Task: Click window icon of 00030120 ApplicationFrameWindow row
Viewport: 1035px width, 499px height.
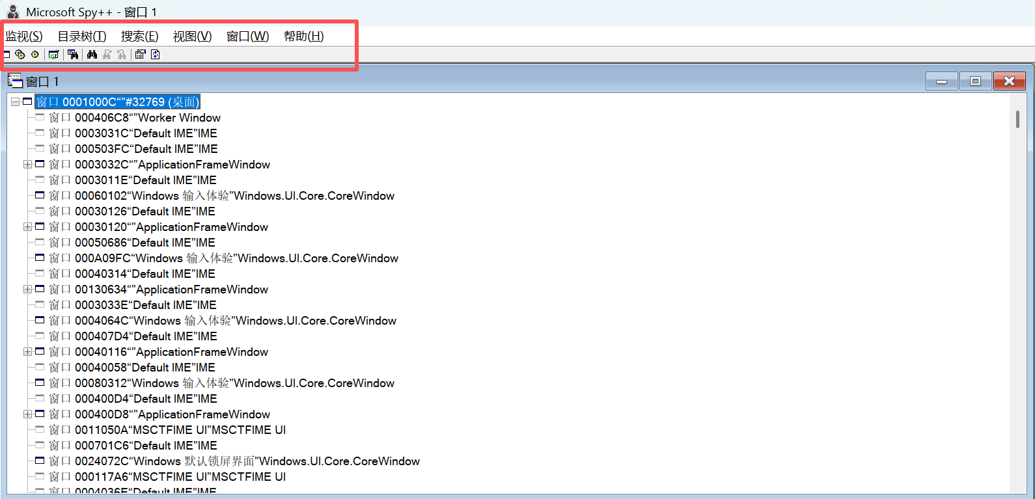Action: click(40, 226)
